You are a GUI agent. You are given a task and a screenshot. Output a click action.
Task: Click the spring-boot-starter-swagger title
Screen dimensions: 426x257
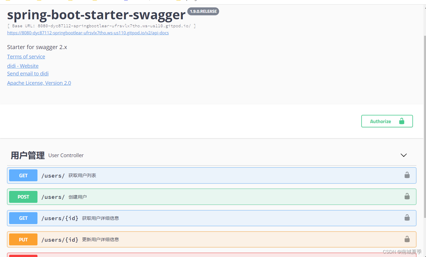pyautogui.click(x=96, y=15)
